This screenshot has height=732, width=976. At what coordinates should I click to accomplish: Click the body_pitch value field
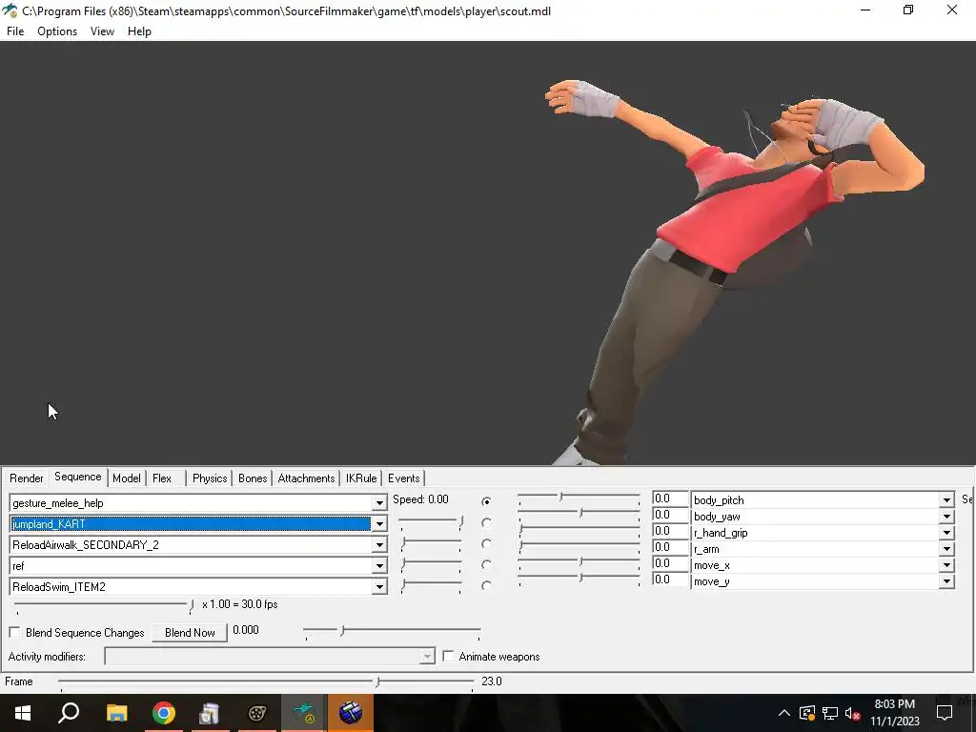[670, 498]
